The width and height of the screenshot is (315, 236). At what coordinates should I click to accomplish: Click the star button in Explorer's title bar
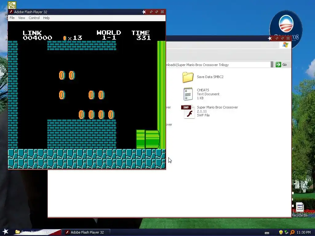pyautogui.click(x=270, y=38)
